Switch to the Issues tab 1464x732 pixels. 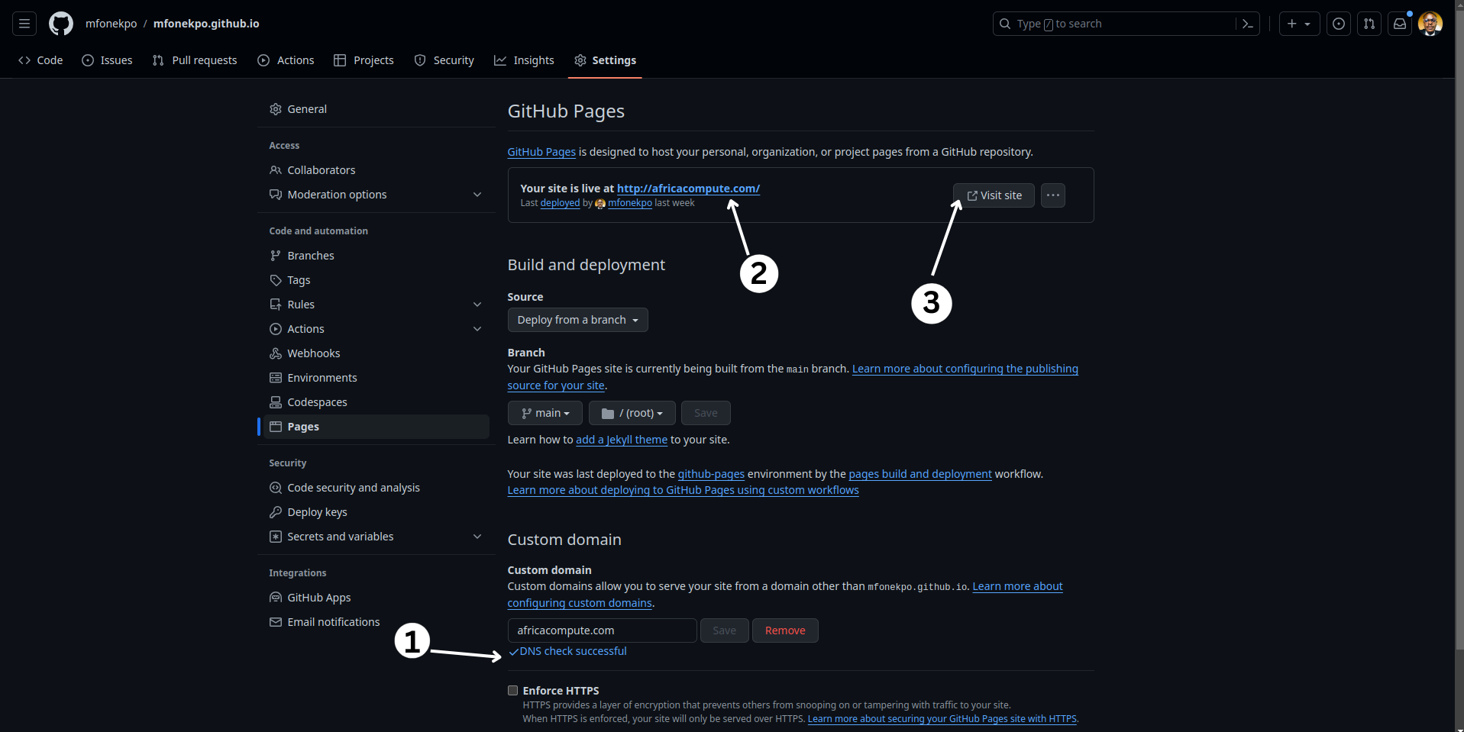pos(107,60)
